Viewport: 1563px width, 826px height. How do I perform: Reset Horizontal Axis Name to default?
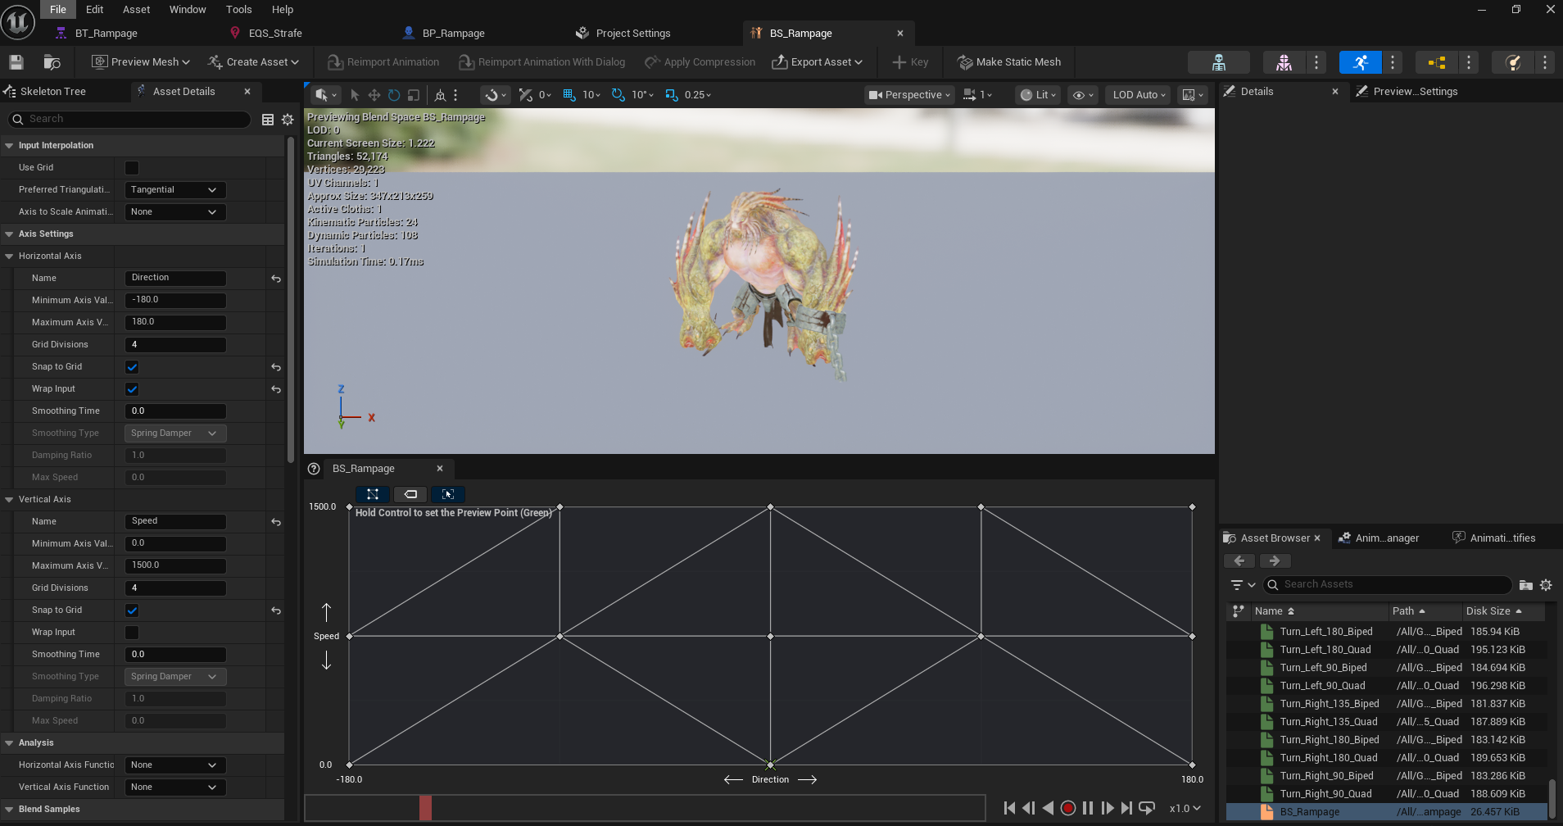276,279
